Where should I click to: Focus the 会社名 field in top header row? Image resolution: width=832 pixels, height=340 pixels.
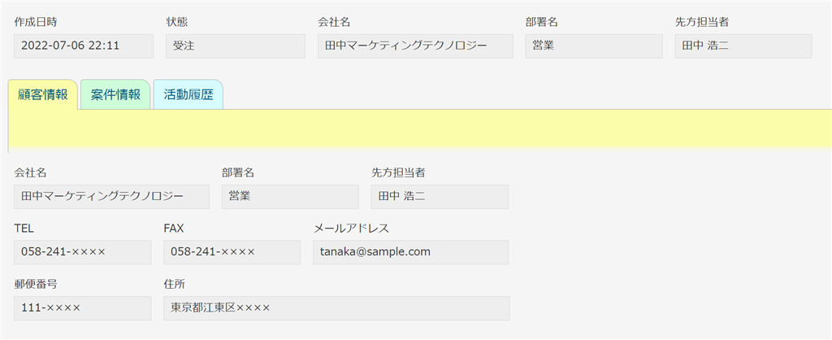[x=415, y=46]
